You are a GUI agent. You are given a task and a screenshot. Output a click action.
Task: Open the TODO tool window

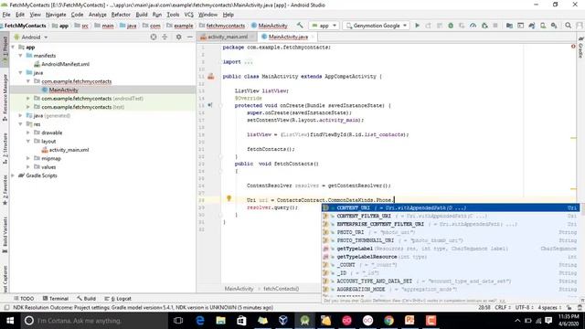coord(24,299)
